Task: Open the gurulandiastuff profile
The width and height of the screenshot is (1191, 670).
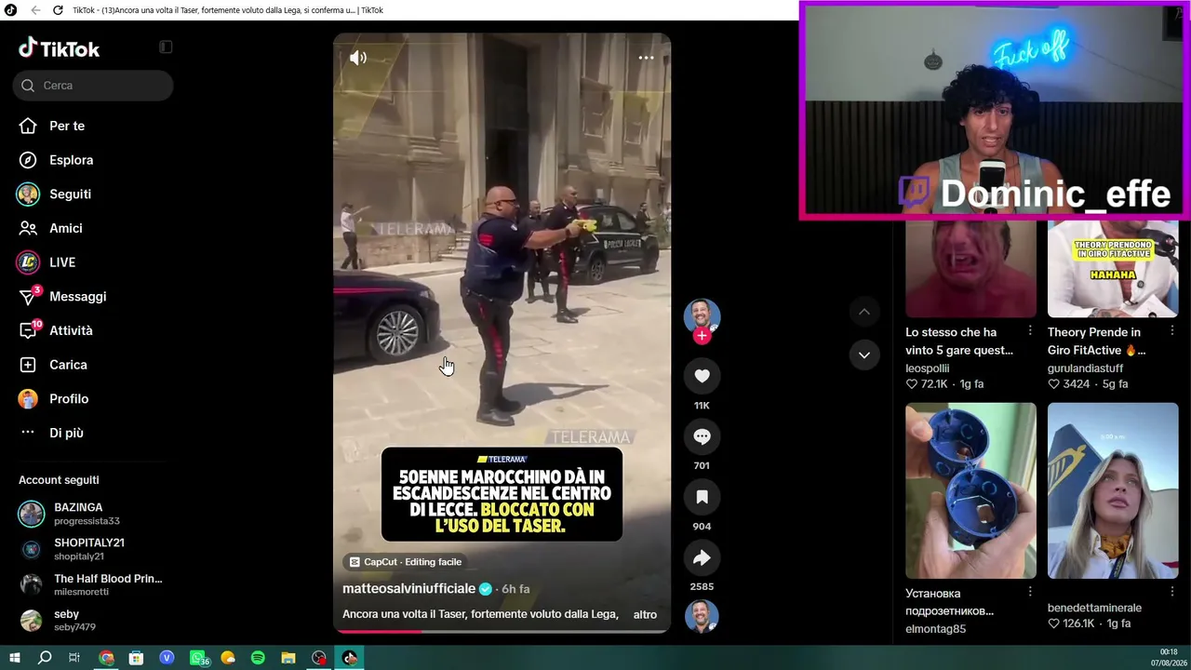Action: tap(1085, 368)
